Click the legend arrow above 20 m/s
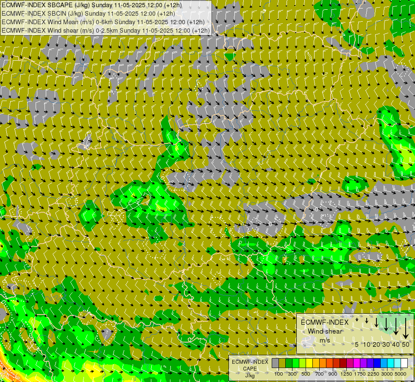This screenshot has height=382, width=415. click(x=376, y=323)
